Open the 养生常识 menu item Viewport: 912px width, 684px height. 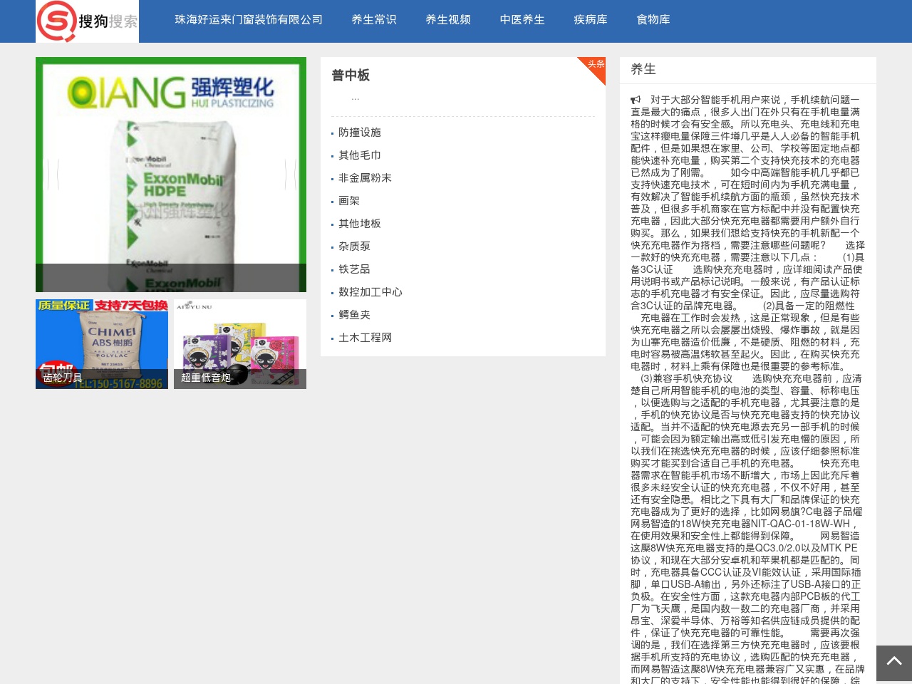374,20
